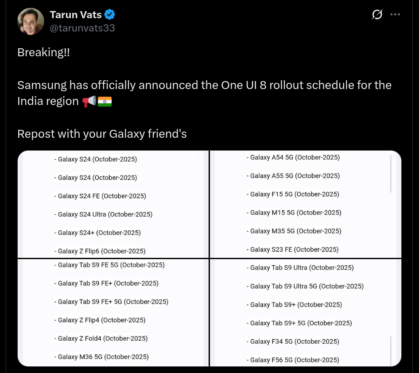This screenshot has height=373, width=419.
Task: Open the image listing Galaxy A54 5G
Action: [x=306, y=204]
